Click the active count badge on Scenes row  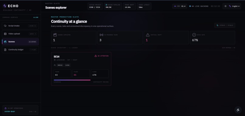33,42
